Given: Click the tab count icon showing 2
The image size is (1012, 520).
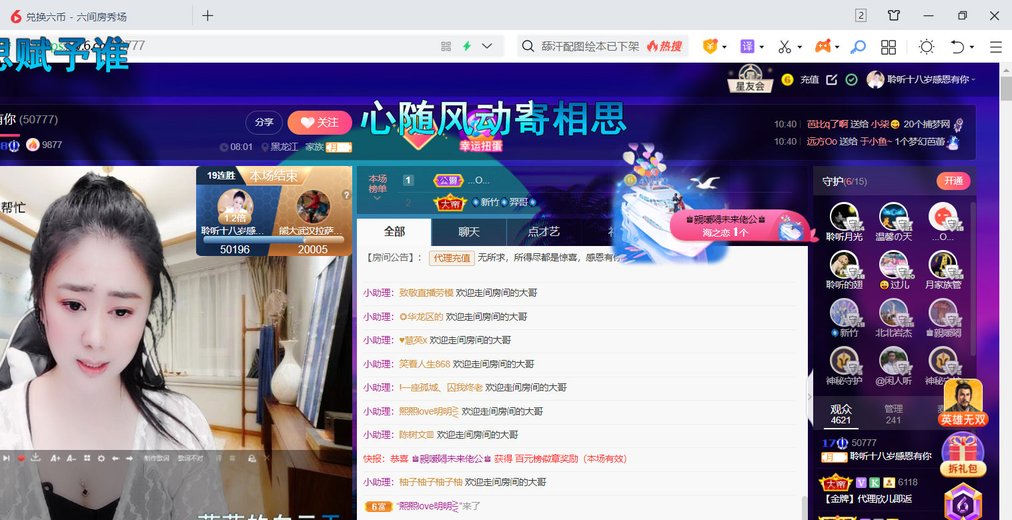Looking at the screenshot, I should 861,16.
